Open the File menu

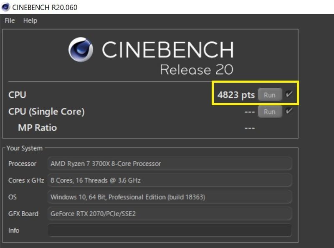tap(10, 21)
